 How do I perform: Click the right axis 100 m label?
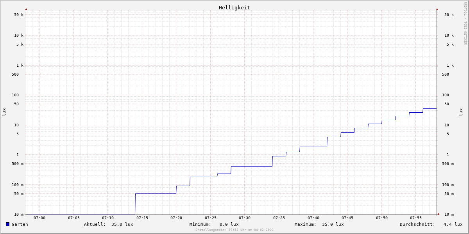click(x=449, y=185)
